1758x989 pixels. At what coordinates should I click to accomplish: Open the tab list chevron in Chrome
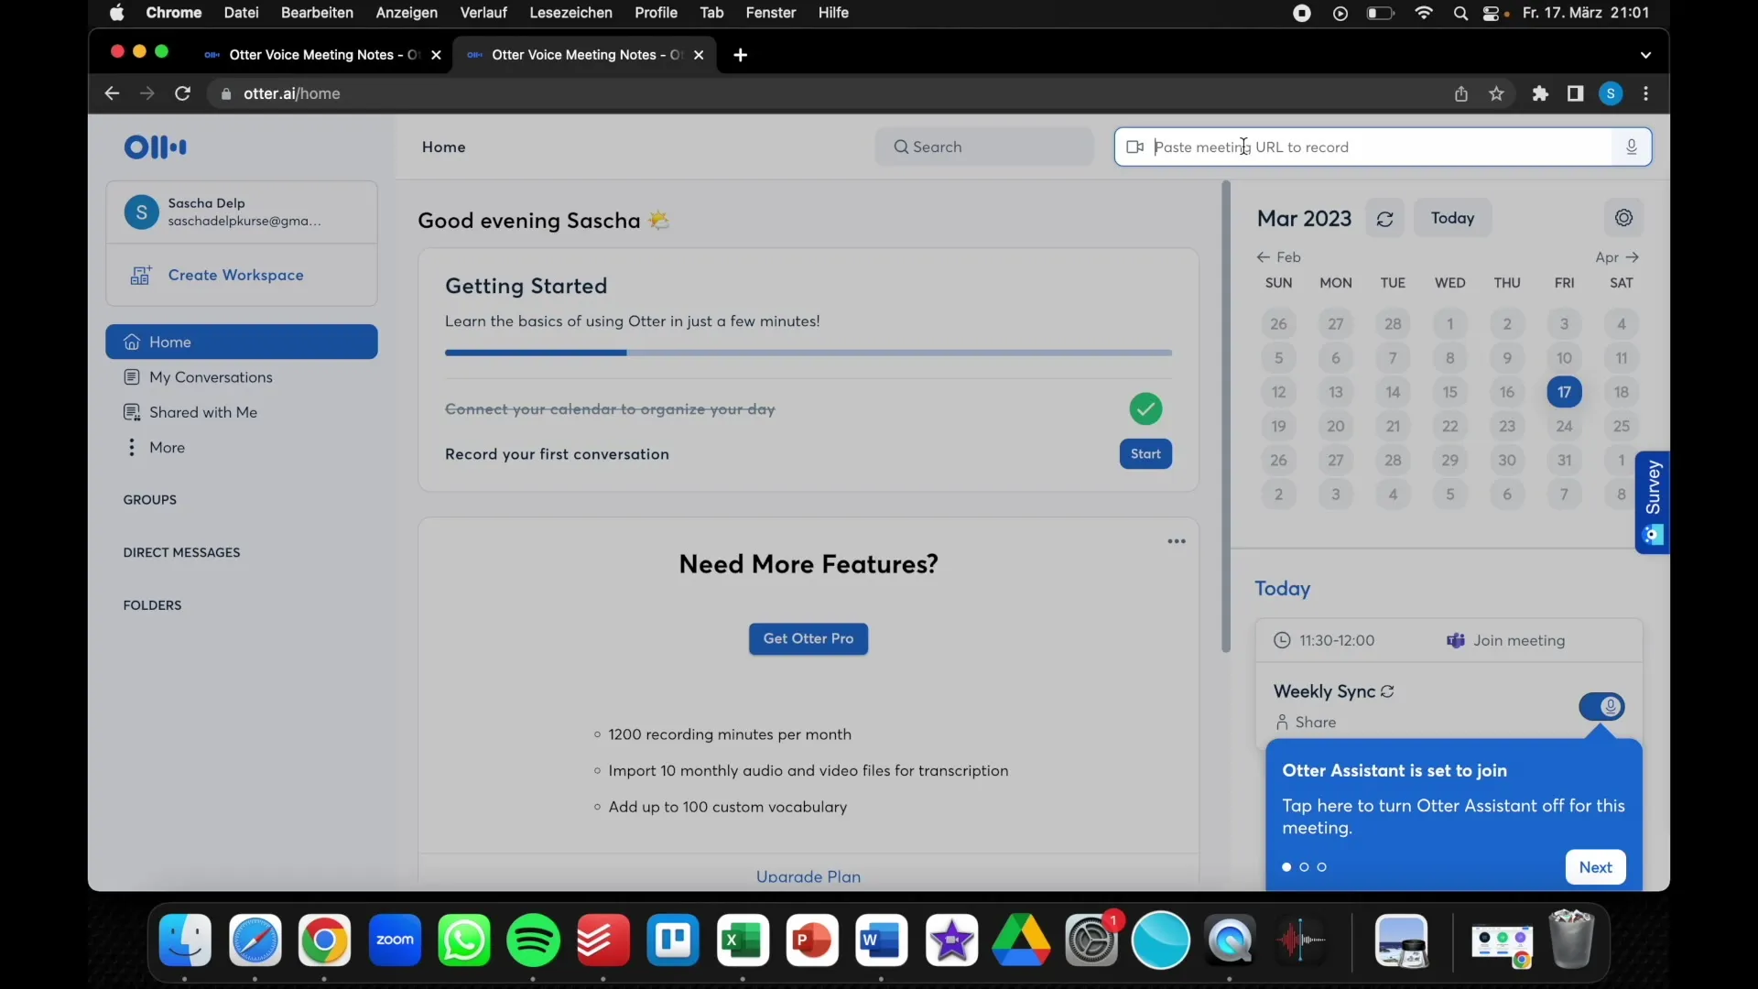coord(1645,55)
